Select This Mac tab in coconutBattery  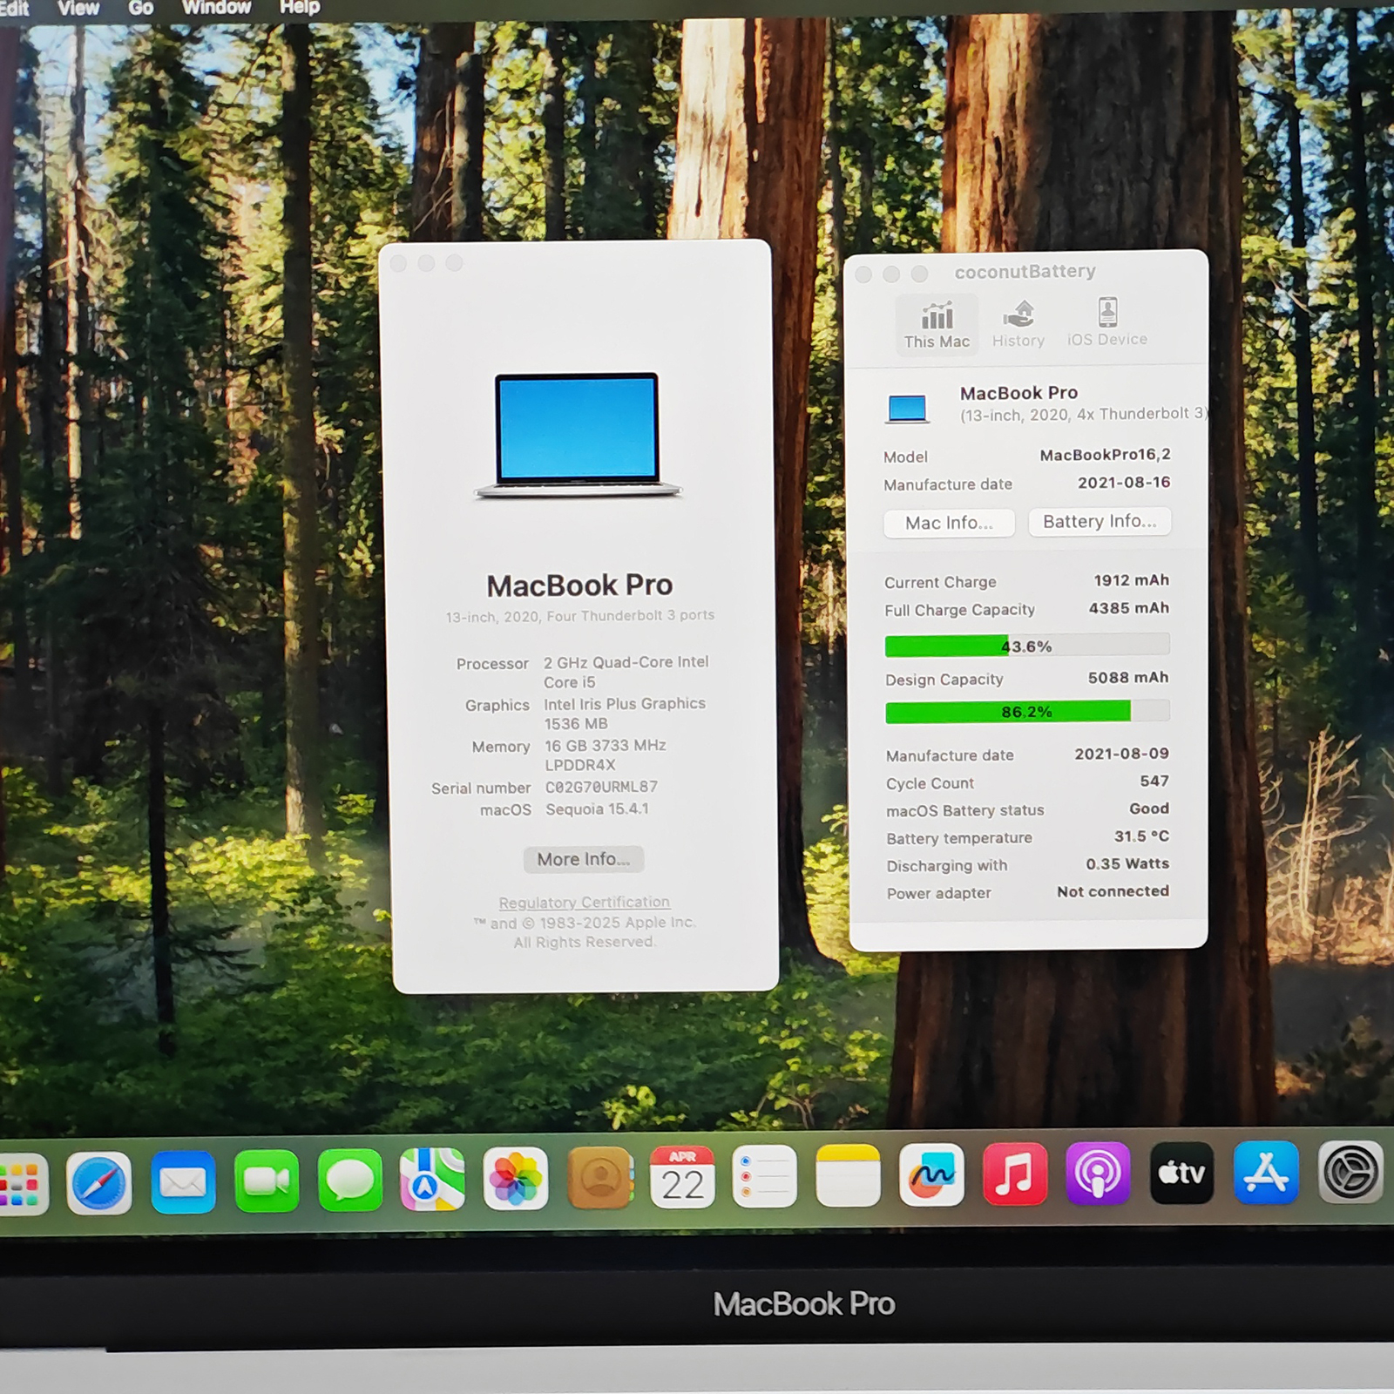click(x=937, y=325)
